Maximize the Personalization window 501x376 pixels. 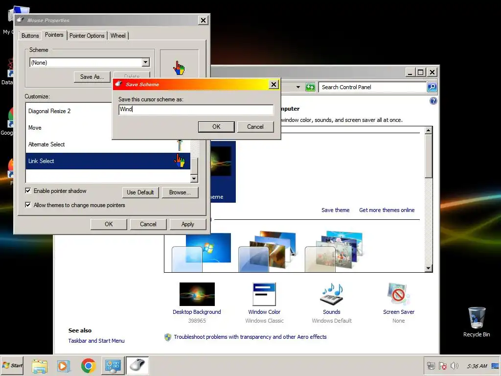coord(420,72)
